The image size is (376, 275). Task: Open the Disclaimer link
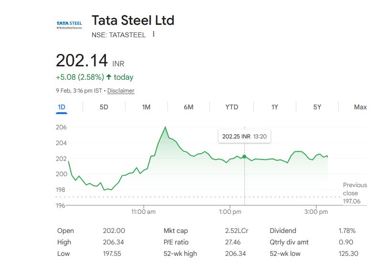click(121, 91)
